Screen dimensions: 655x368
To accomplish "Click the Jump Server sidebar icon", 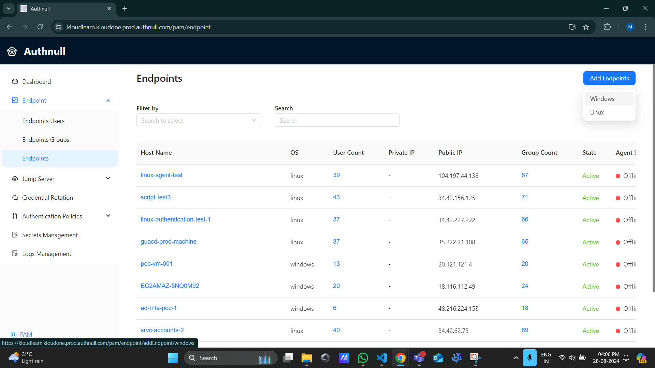I will [15, 179].
